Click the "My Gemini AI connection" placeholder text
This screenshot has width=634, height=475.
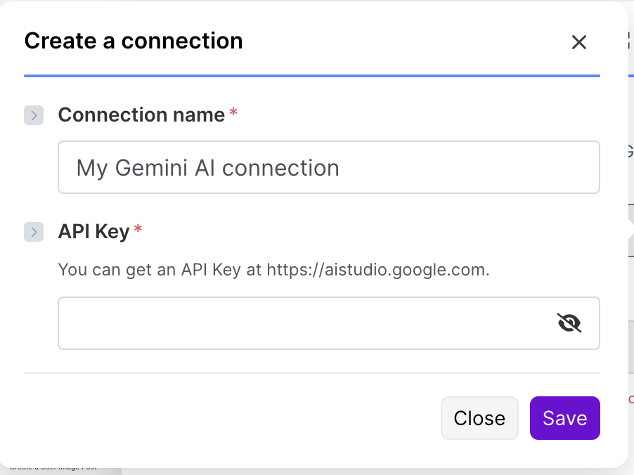(x=207, y=168)
